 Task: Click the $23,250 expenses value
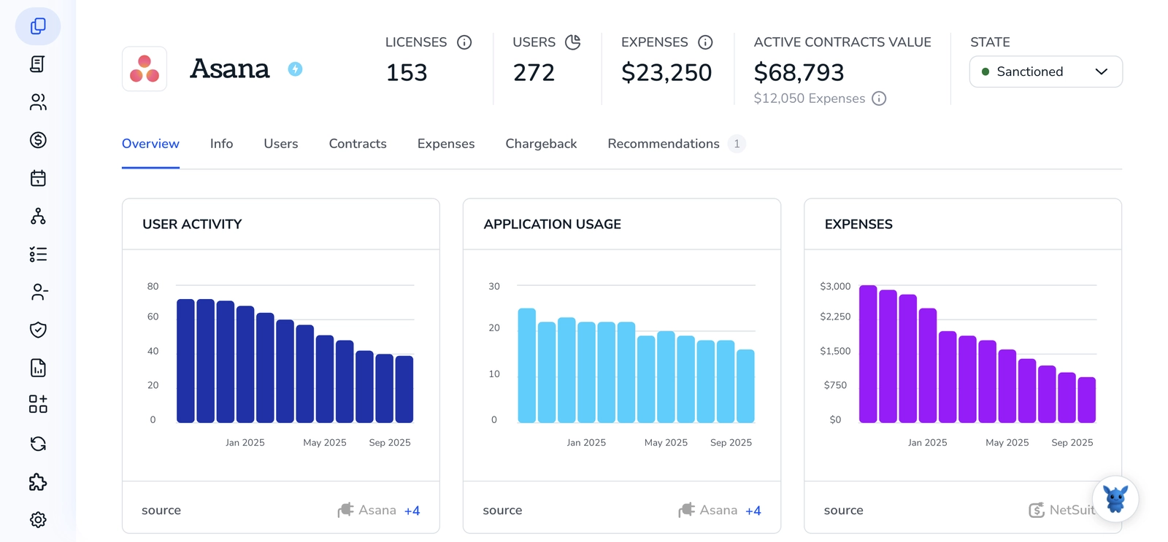[x=666, y=72]
